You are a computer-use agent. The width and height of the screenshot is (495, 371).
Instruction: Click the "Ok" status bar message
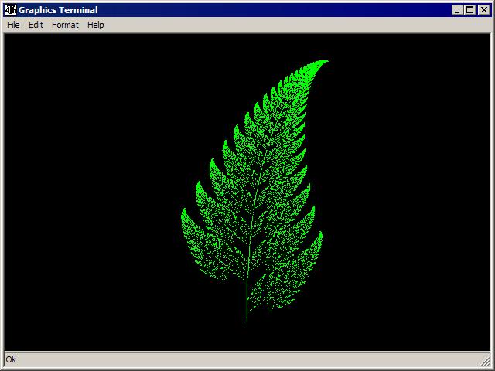(11, 359)
